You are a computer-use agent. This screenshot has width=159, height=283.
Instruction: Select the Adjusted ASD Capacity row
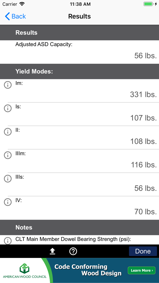pyautogui.click(x=79, y=52)
